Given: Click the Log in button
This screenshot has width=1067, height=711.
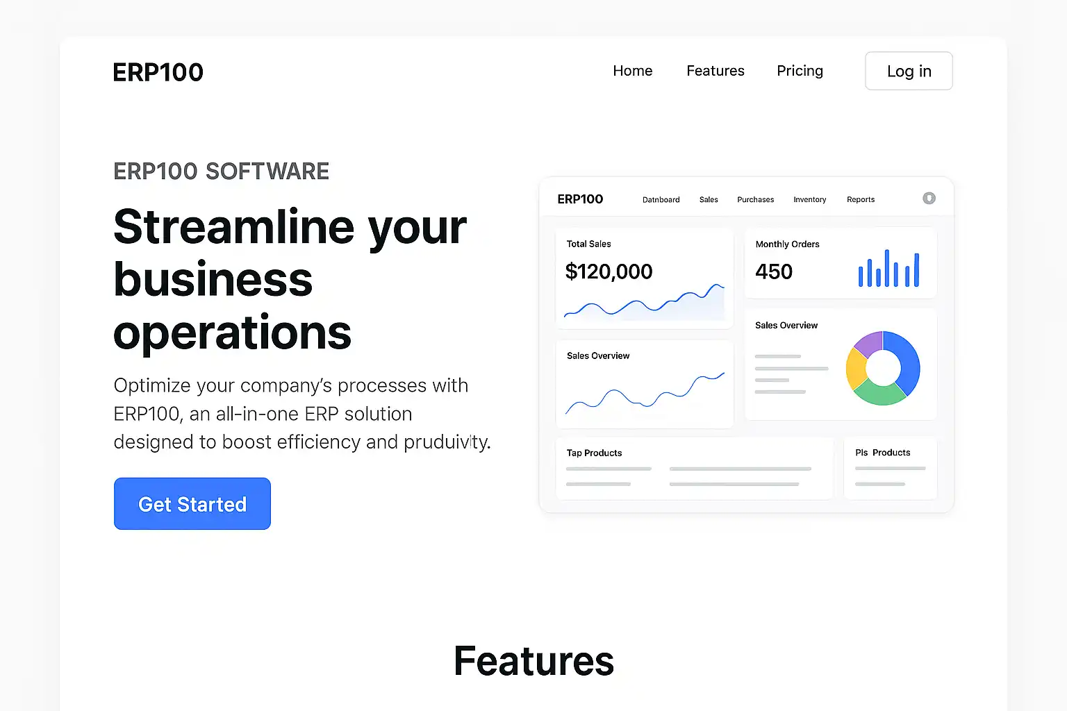Looking at the screenshot, I should point(909,71).
